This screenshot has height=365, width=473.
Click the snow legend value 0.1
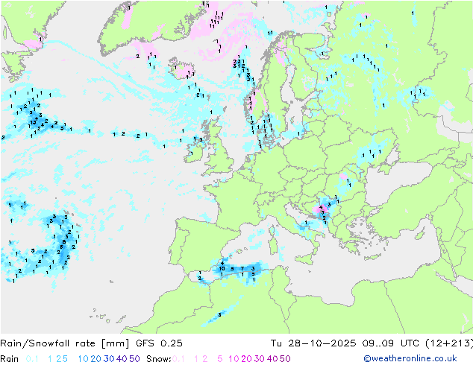(x=178, y=359)
